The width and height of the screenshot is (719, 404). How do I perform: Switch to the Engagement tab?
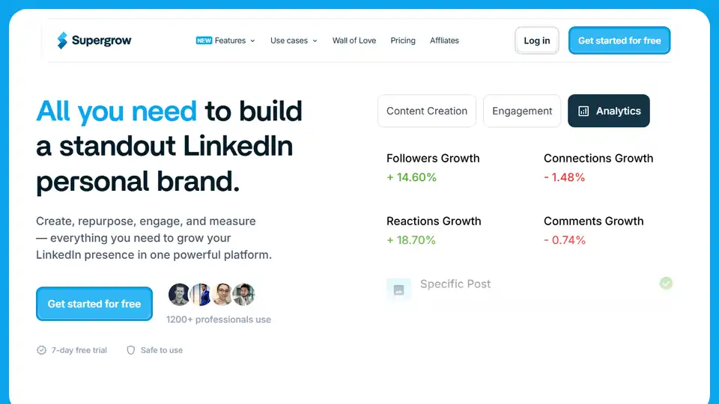(x=522, y=111)
